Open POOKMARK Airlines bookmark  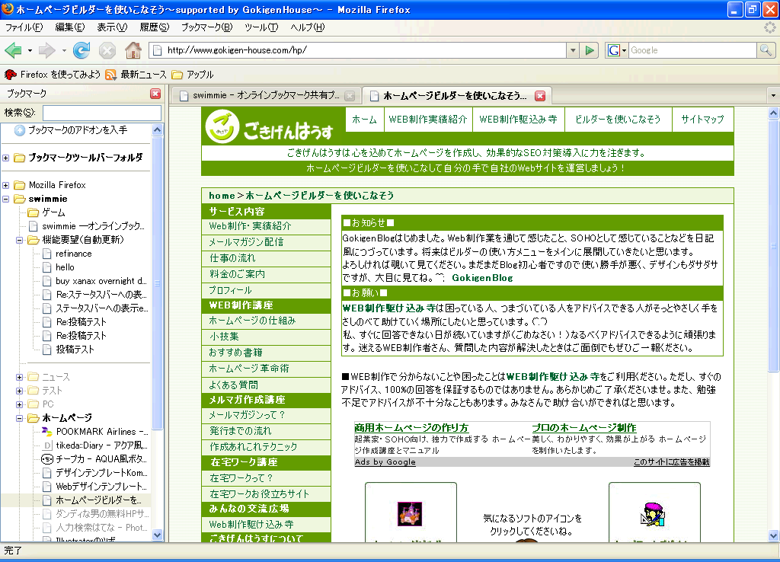94,432
